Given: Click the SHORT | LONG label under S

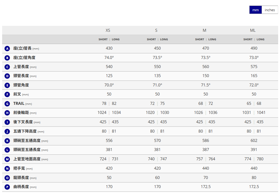Looking at the screenshot, I should (x=157, y=39).
